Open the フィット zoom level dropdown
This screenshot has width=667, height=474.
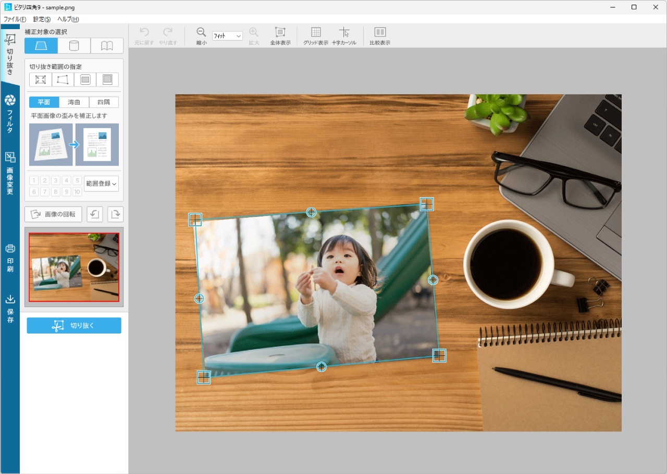click(228, 36)
